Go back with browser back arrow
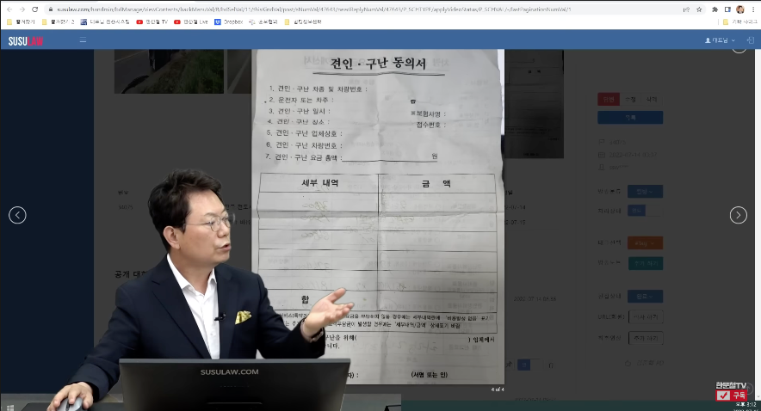761x411 pixels. click(x=9, y=9)
